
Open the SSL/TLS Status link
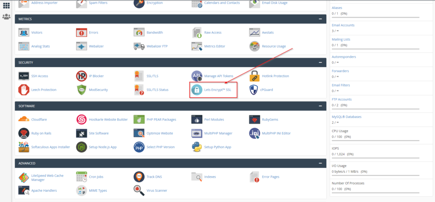[158, 90]
